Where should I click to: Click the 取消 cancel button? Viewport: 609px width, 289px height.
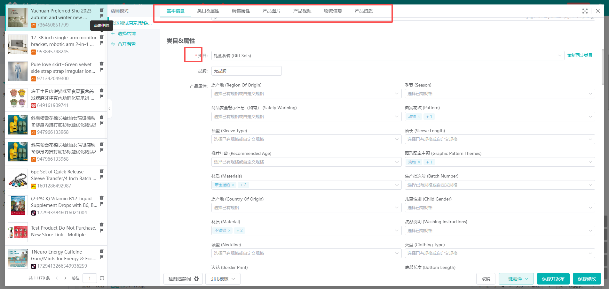tap(486, 279)
